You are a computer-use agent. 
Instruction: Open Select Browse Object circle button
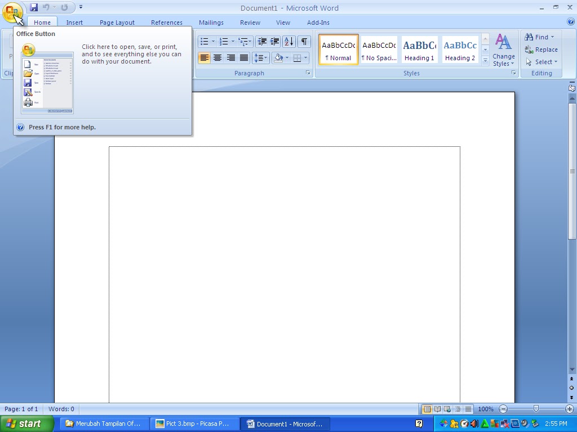click(571, 388)
